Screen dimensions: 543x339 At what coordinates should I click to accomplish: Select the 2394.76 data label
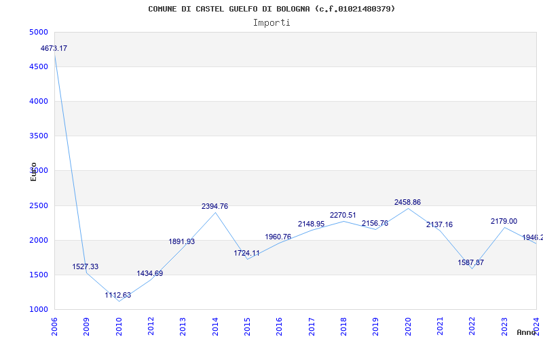214,206
